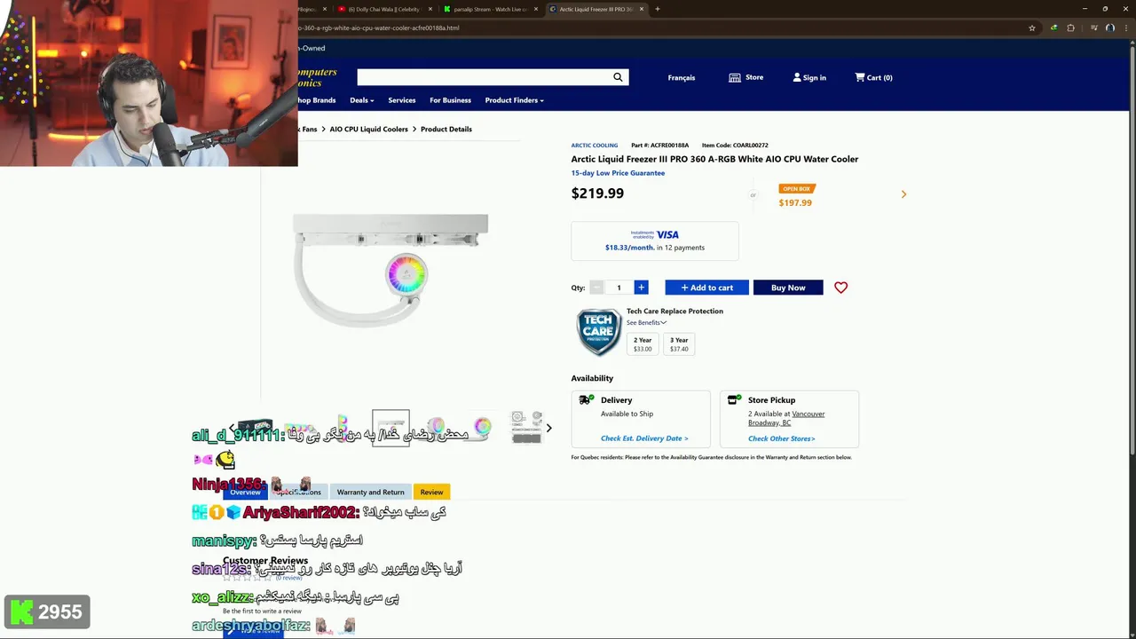Open the browser extensions puzzle icon
1136x639 pixels.
point(1070,28)
